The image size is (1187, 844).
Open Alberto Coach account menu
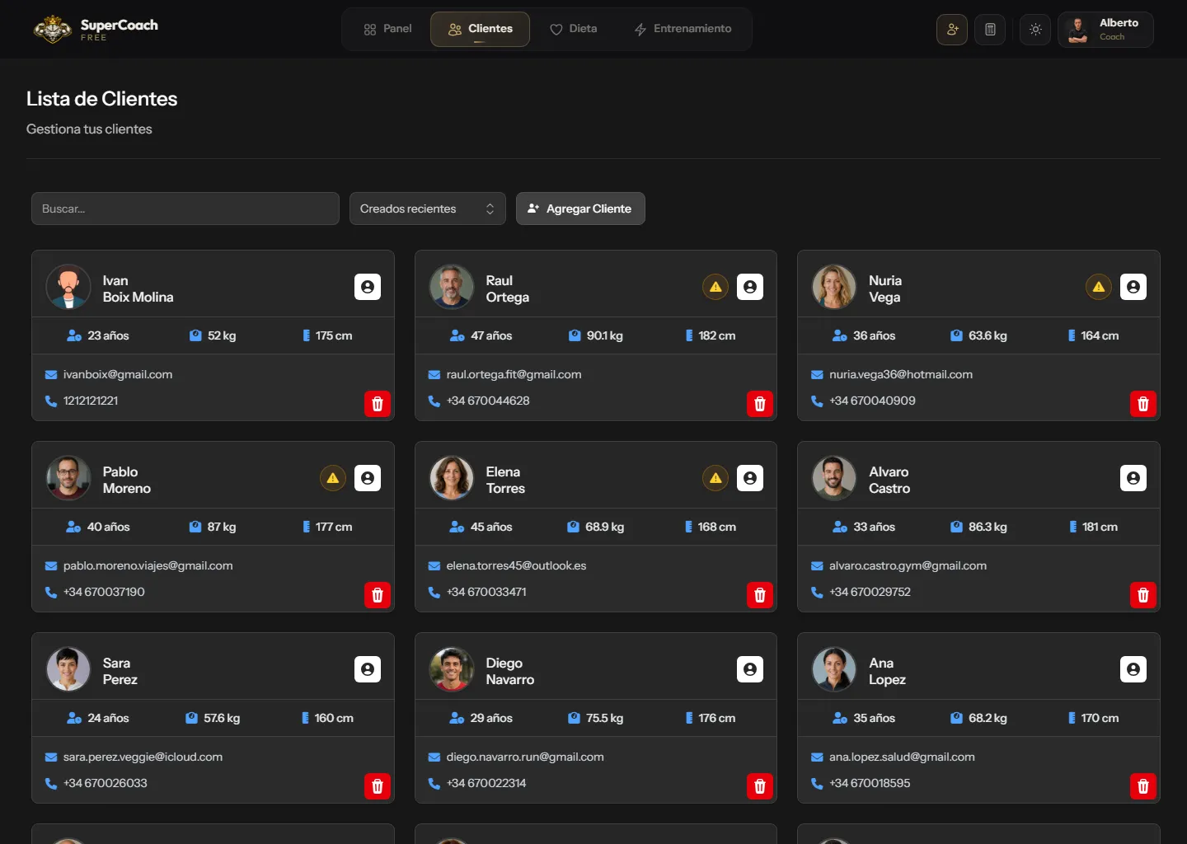click(x=1105, y=30)
